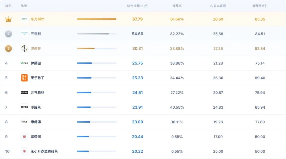Open the 茶小开赤壁青砖茶 brand name
Screen dimensions: 286x159
tap(44, 151)
